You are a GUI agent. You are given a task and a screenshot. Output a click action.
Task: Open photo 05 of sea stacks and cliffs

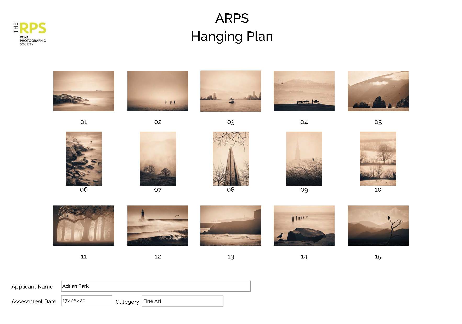point(378,91)
